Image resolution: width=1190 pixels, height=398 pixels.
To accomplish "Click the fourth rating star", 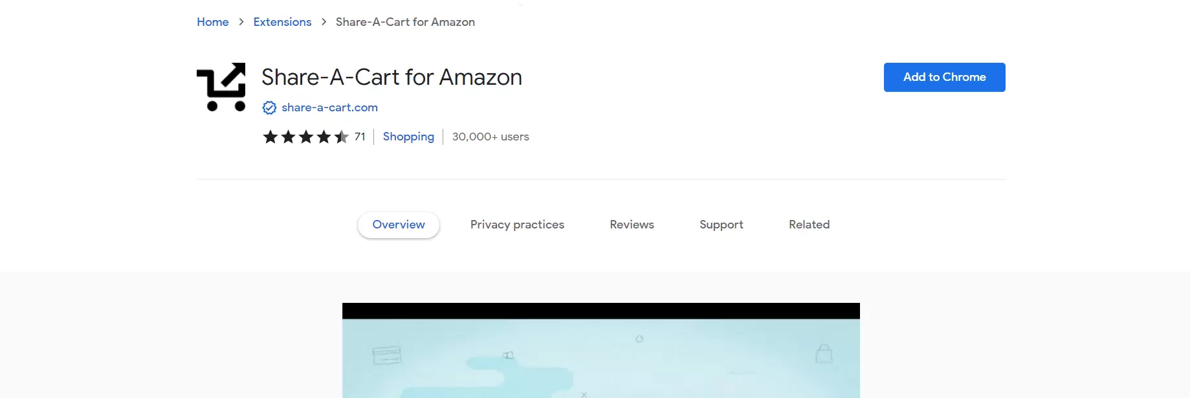I will point(324,137).
